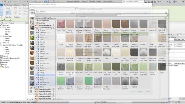Open the Level 1 floor plan
185x104 pixels.
coord(8,29)
